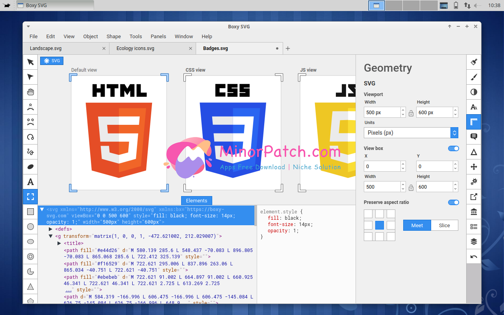Open the Meta speech-bubble panel
Screen dimensions: 504x315
coord(474,137)
